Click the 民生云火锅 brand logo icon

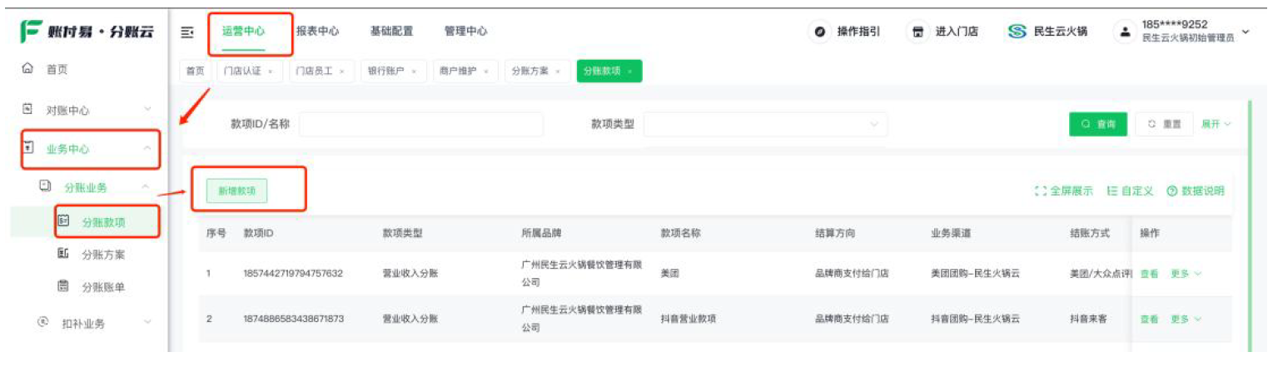(1017, 32)
